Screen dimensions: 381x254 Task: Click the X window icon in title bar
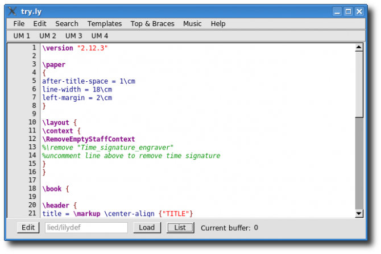point(12,11)
